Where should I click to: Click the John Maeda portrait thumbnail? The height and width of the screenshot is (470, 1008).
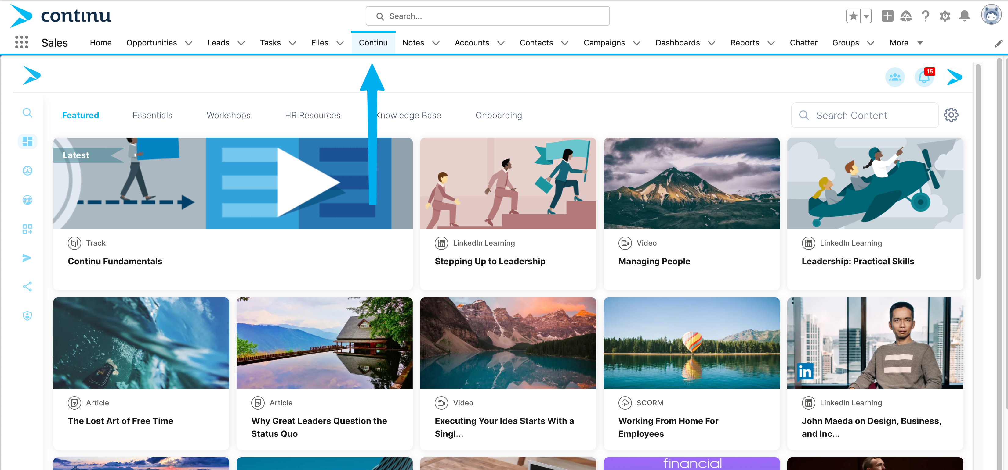click(x=875, y=343)
